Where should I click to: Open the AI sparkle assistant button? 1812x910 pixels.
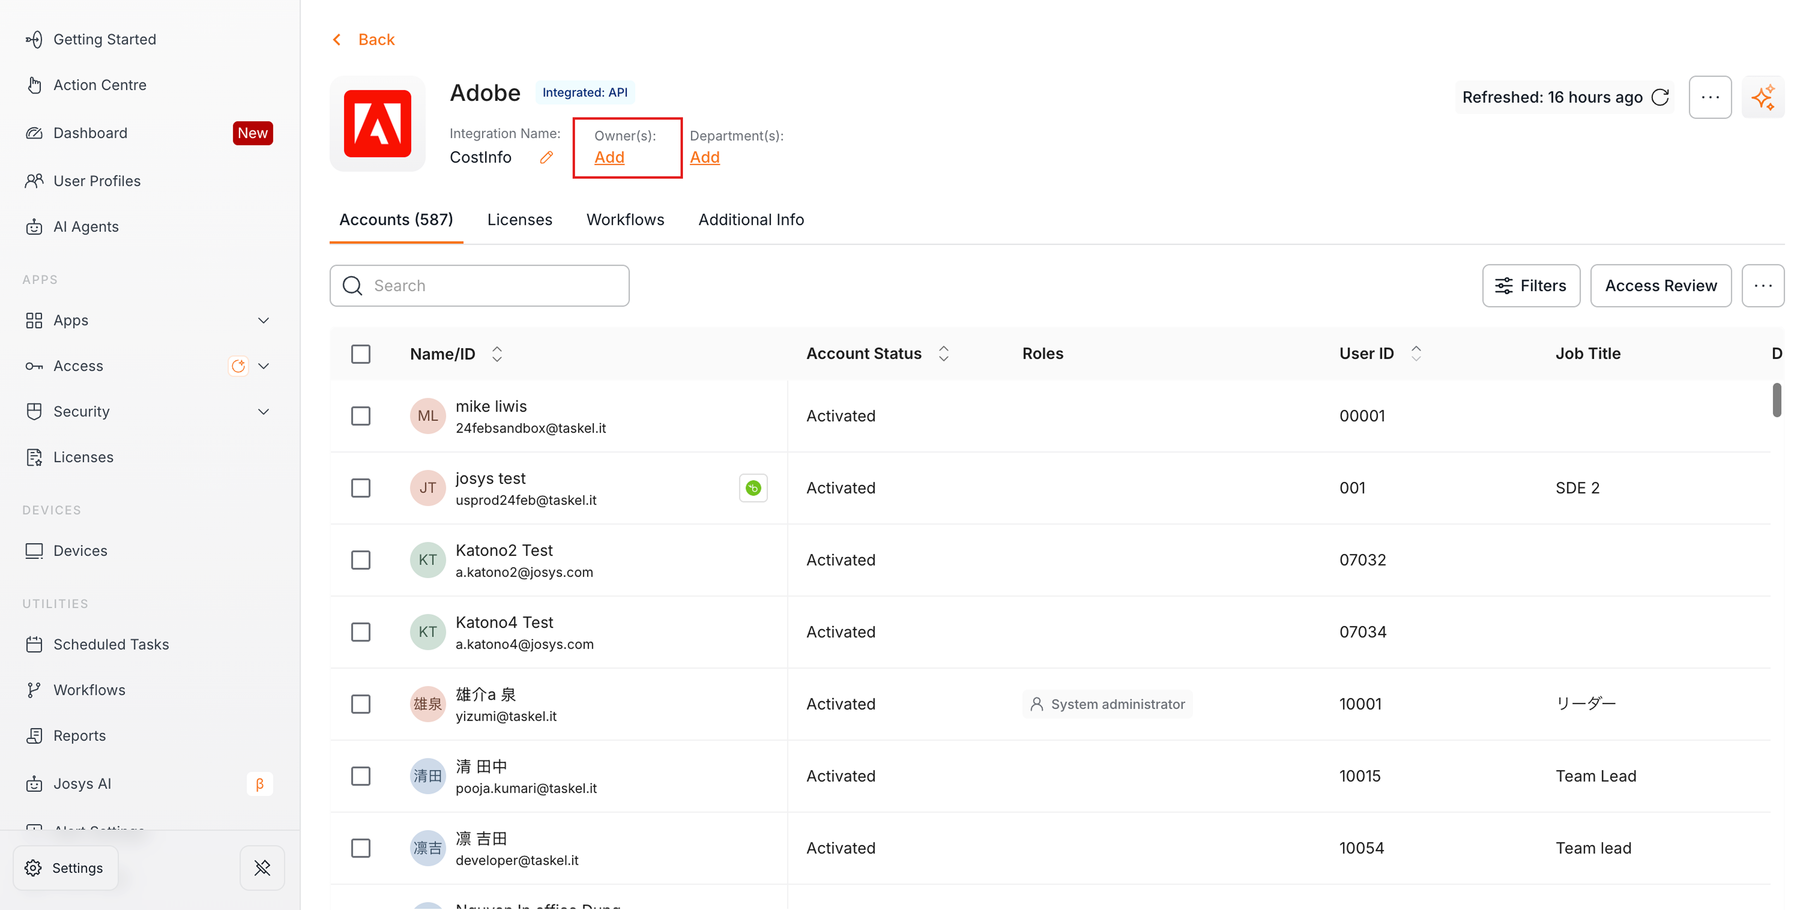(1763, 97)
